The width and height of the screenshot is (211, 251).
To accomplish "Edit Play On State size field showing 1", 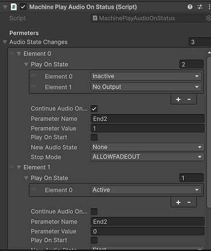I will point(192,178).
